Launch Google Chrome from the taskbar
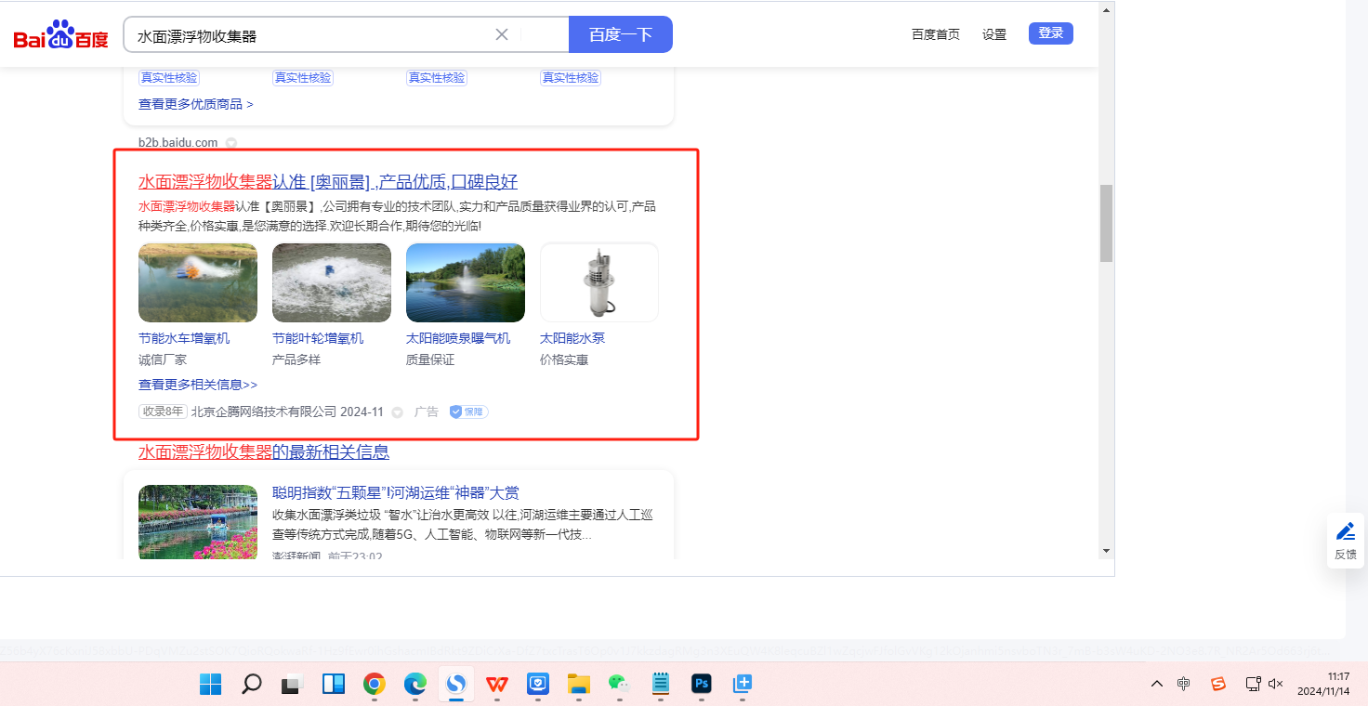Screen dimensions: 1368x706 pos(375,685)
